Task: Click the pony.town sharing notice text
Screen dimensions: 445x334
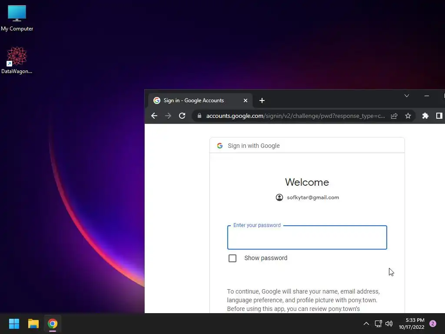Action: pyautogui.click(x=303, y=300)
